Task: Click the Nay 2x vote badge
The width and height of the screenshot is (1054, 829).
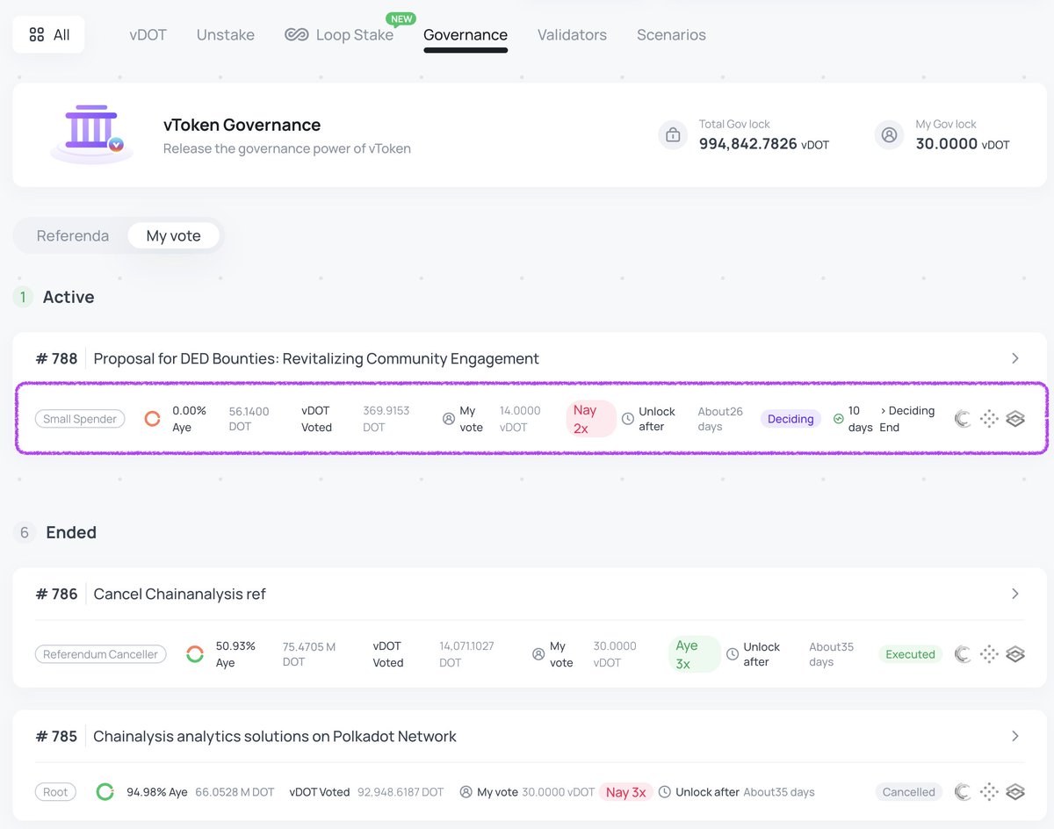Action: tap(591, 419)
